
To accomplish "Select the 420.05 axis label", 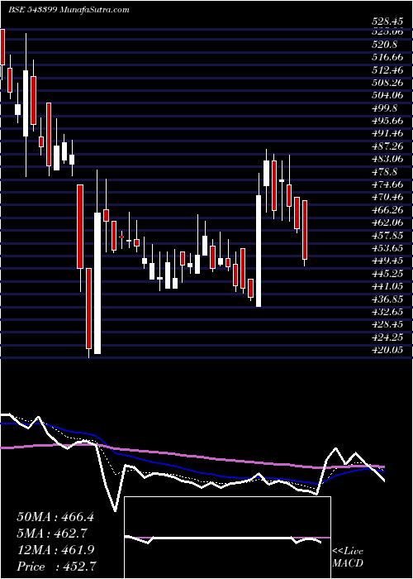I will click(387, 349).
